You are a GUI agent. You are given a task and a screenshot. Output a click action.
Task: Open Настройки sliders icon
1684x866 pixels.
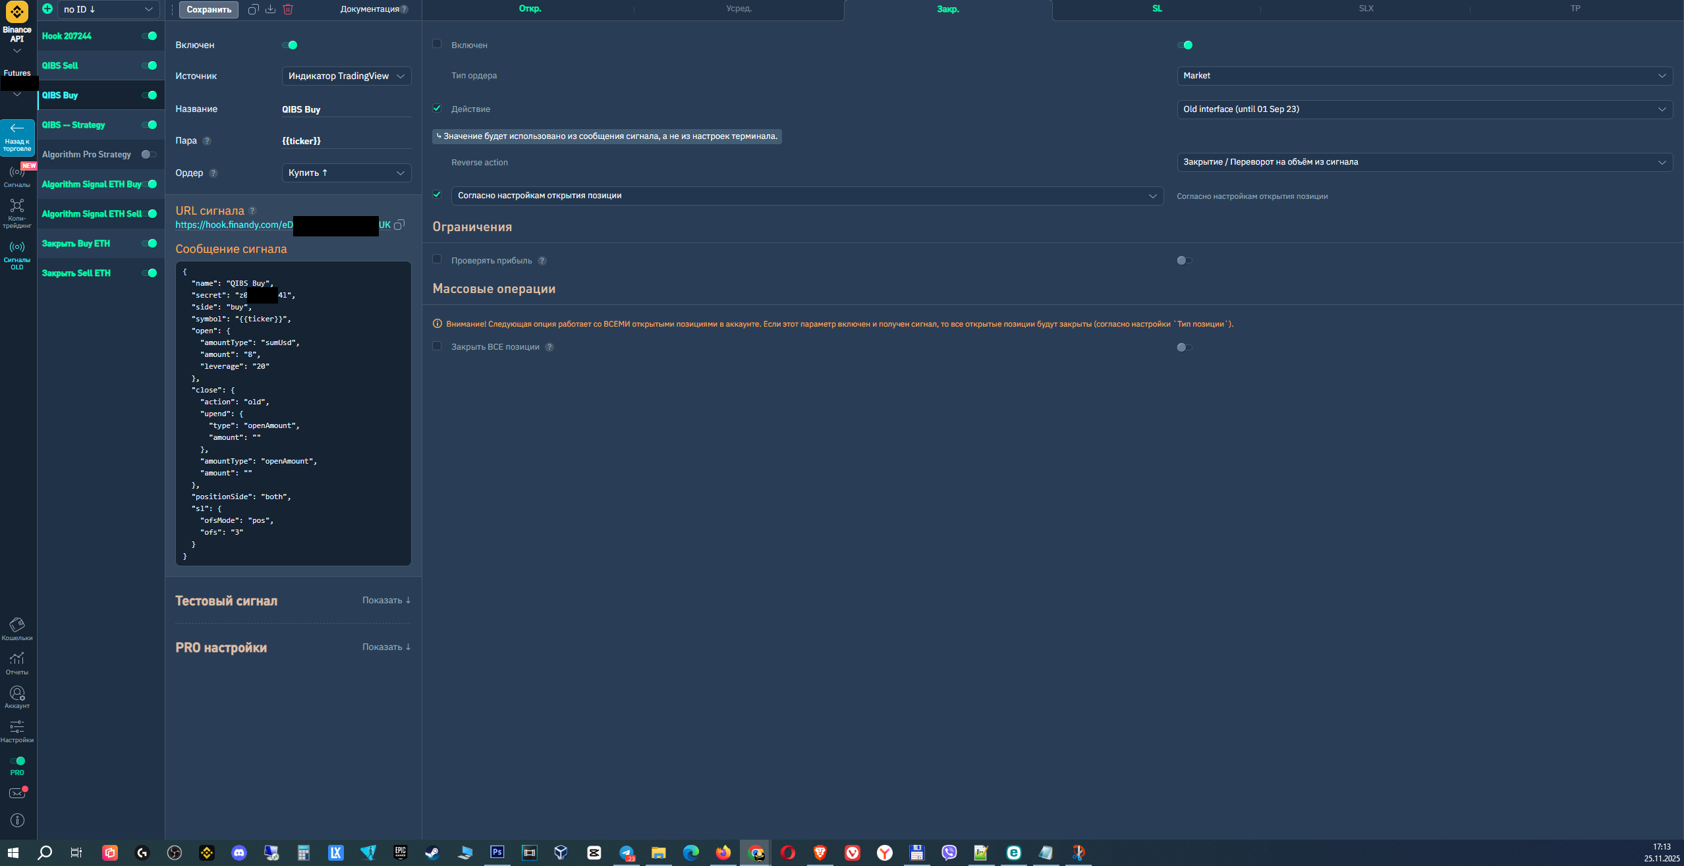[x=17, y=731]
